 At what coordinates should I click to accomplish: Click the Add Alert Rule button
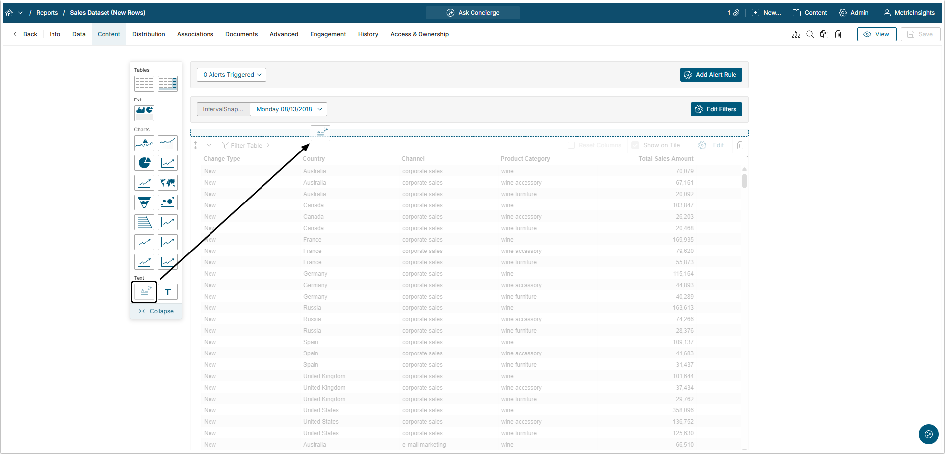tap(711, 75)
